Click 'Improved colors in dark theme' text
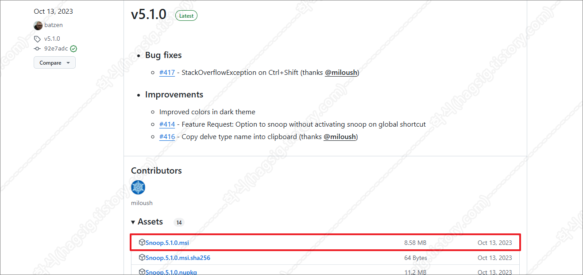This screenshot has height=275, width=583. click(207, 112)
